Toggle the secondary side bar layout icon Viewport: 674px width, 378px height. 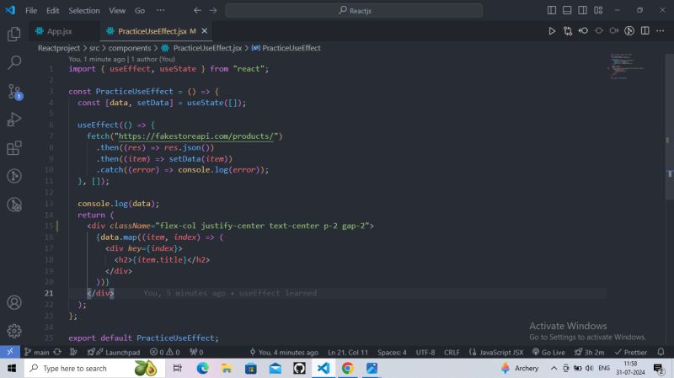(x=582, y=10)
